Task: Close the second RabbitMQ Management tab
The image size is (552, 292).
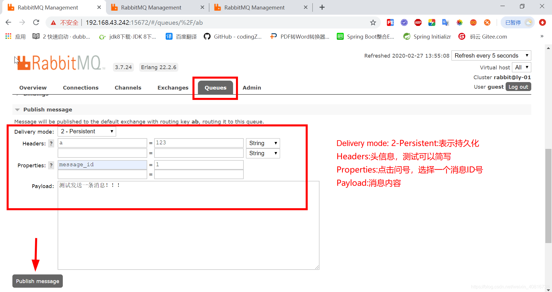Action: (203, 7)
